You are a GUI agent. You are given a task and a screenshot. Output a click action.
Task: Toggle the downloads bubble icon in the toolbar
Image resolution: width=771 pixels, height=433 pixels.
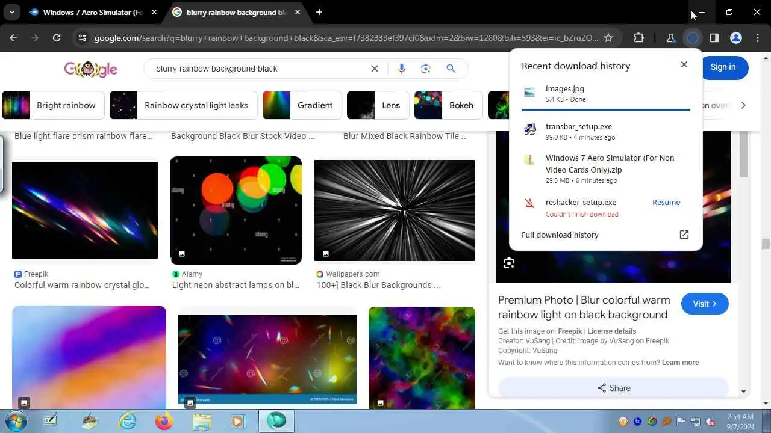coord(693,38)
